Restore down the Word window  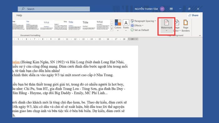pyautogui.click(x=189, y=9)
